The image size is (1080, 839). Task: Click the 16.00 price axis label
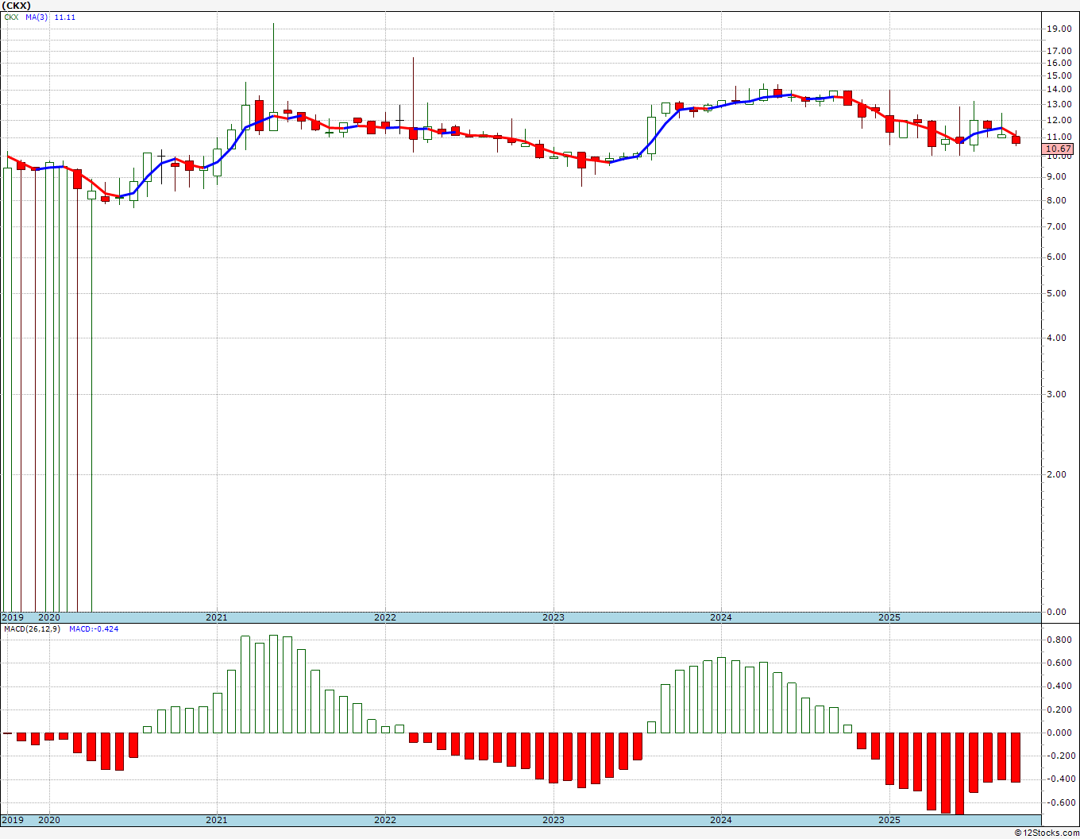pos(1058,63)
